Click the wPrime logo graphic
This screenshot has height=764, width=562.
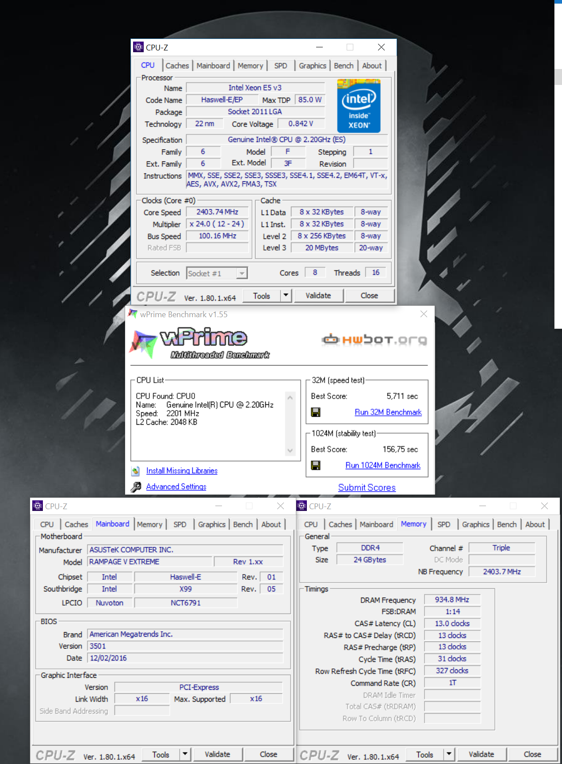coord(199,343)
